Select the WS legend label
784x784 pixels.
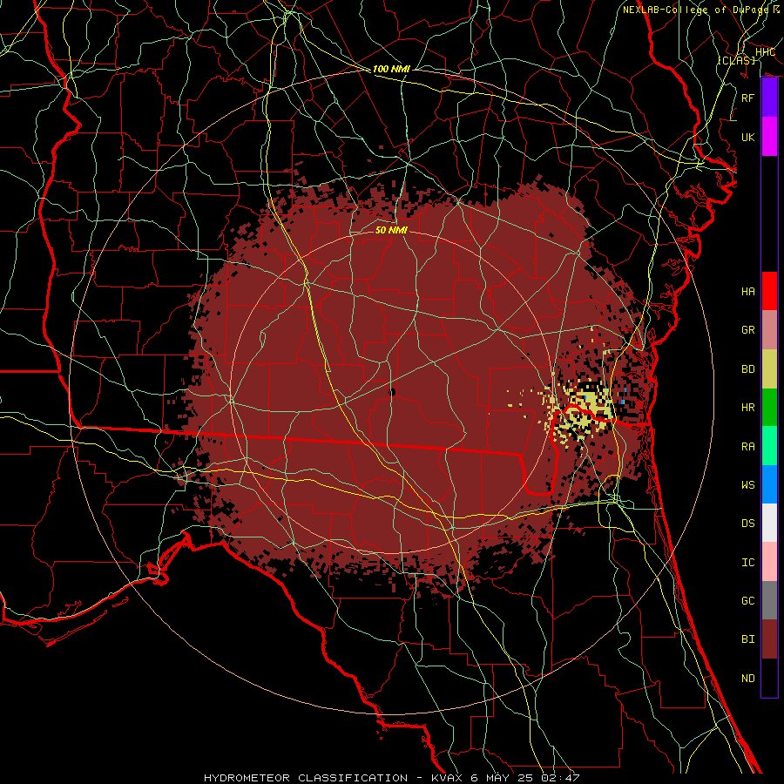tap(747, 485)
